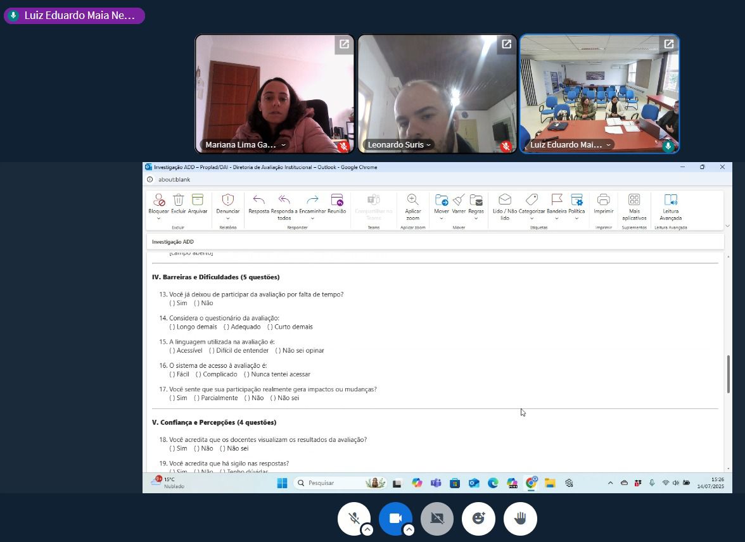Raise hand in the meeting
Screen dimensions: 745x542
(x=520, y=519)
